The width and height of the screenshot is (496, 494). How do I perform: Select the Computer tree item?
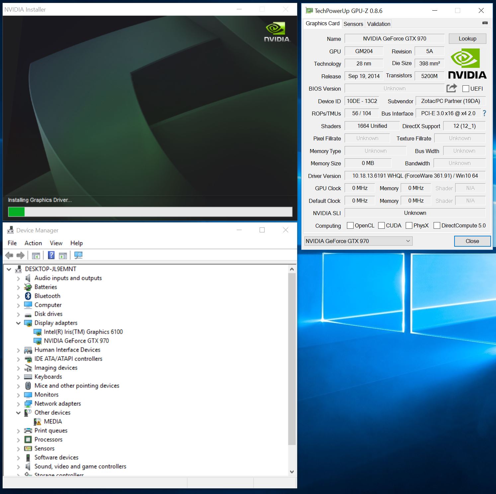[x=48, y=305]
